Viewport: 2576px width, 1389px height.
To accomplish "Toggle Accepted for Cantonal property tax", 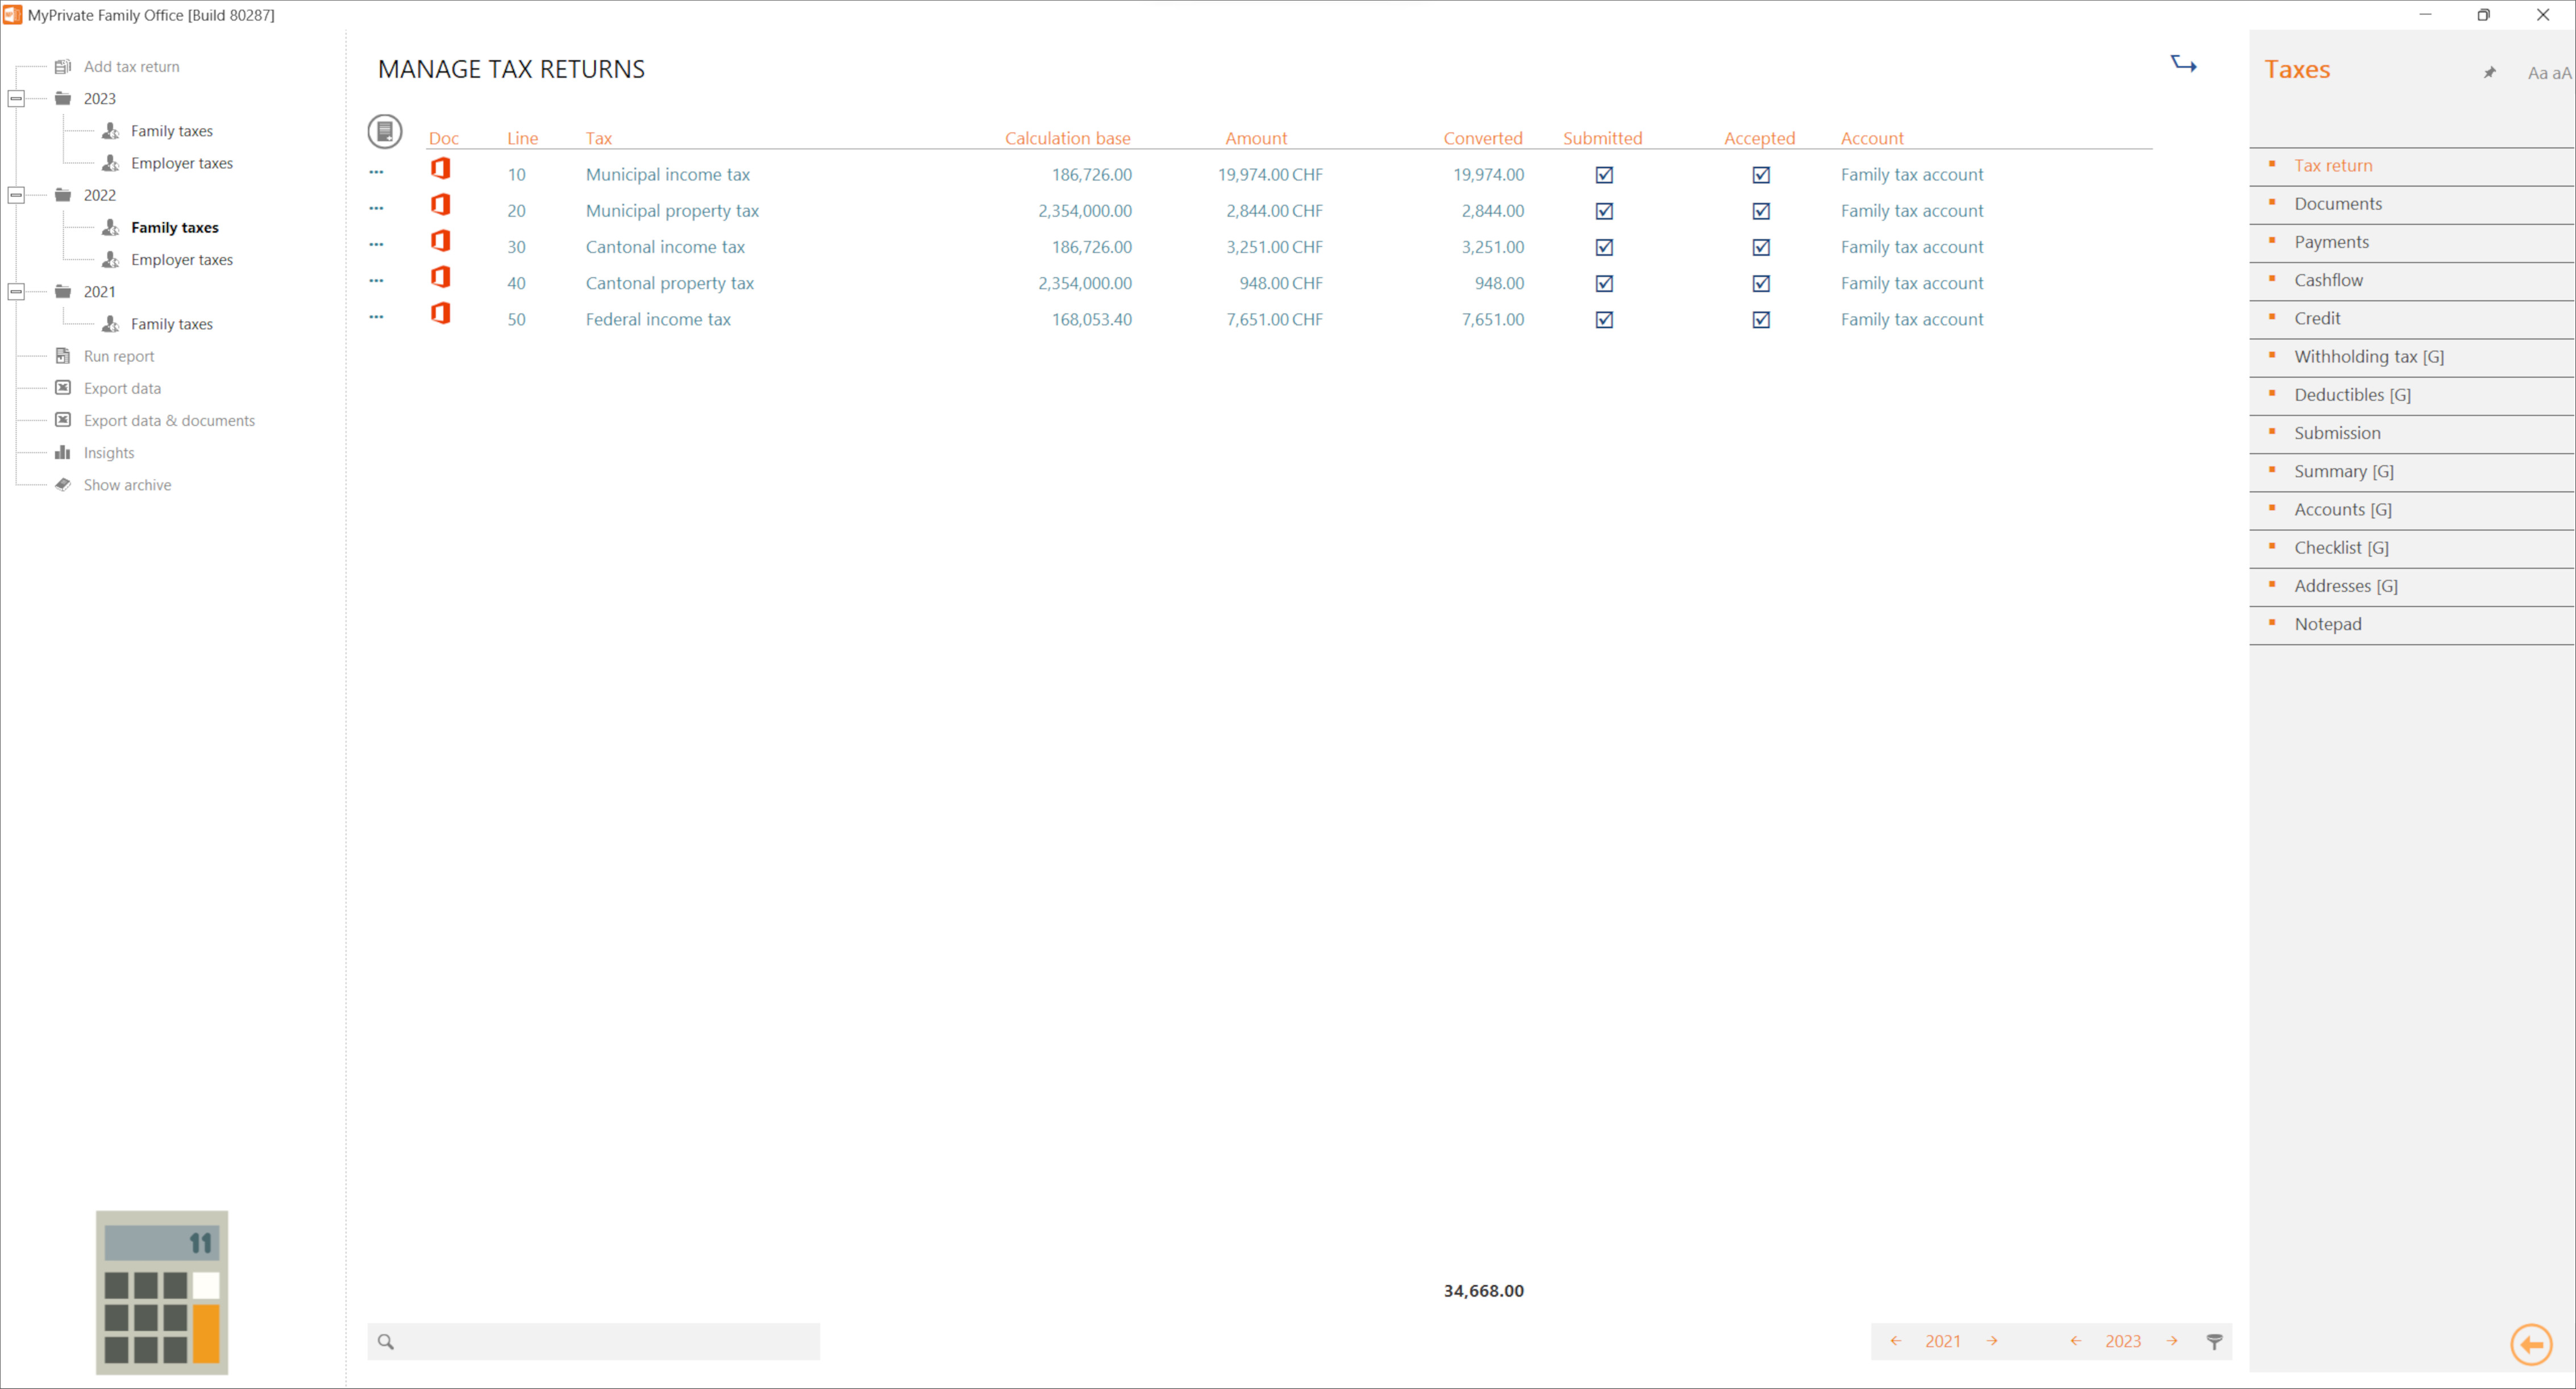I will [x=1761, y=284].
